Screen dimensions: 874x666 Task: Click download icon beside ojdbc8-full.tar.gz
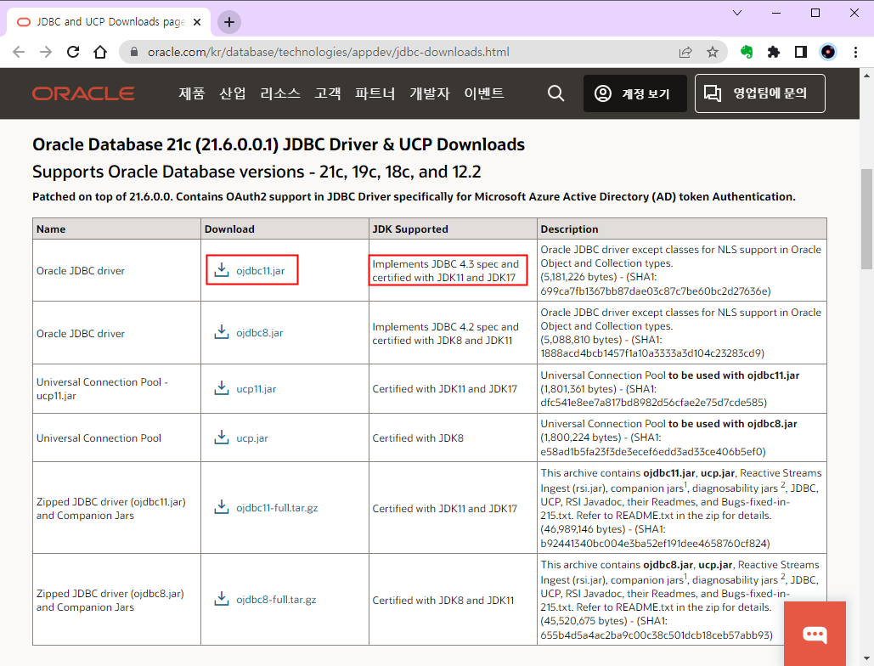222,599
